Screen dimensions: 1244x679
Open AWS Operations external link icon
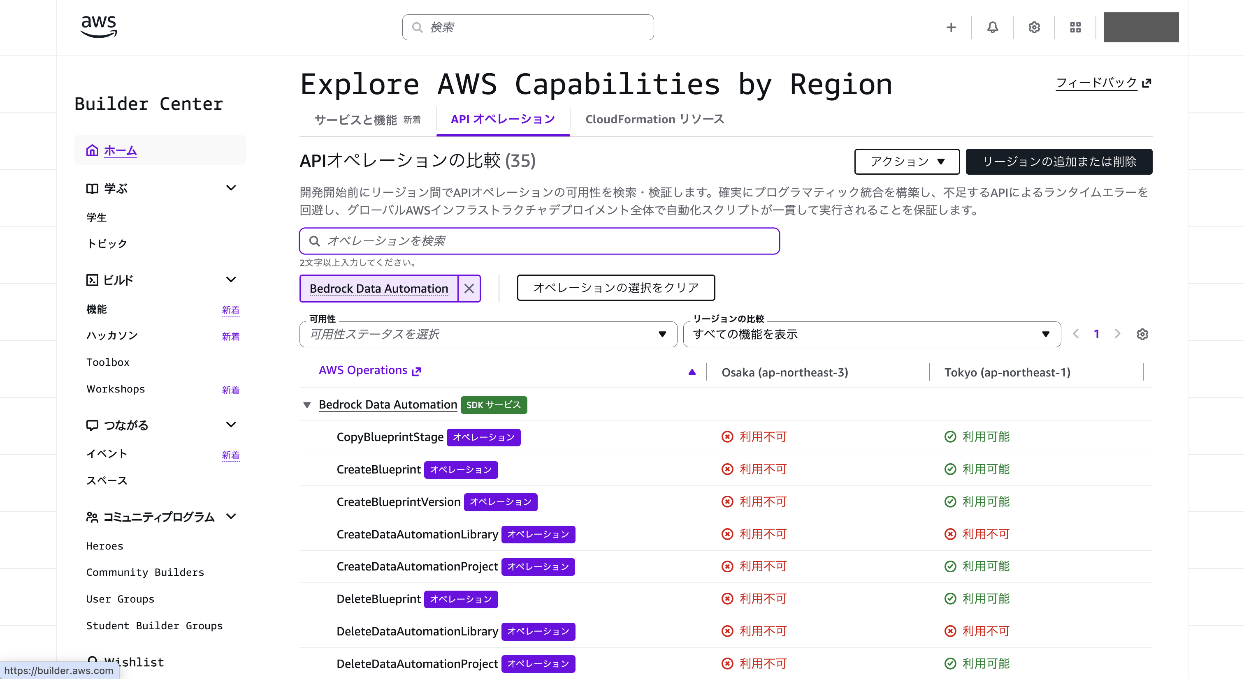point(416,371)
